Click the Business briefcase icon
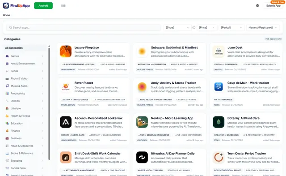 point(7,138)
